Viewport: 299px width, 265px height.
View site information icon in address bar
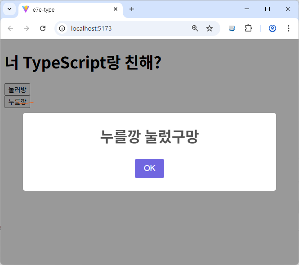pyautogui.click(x=62, y=28)
